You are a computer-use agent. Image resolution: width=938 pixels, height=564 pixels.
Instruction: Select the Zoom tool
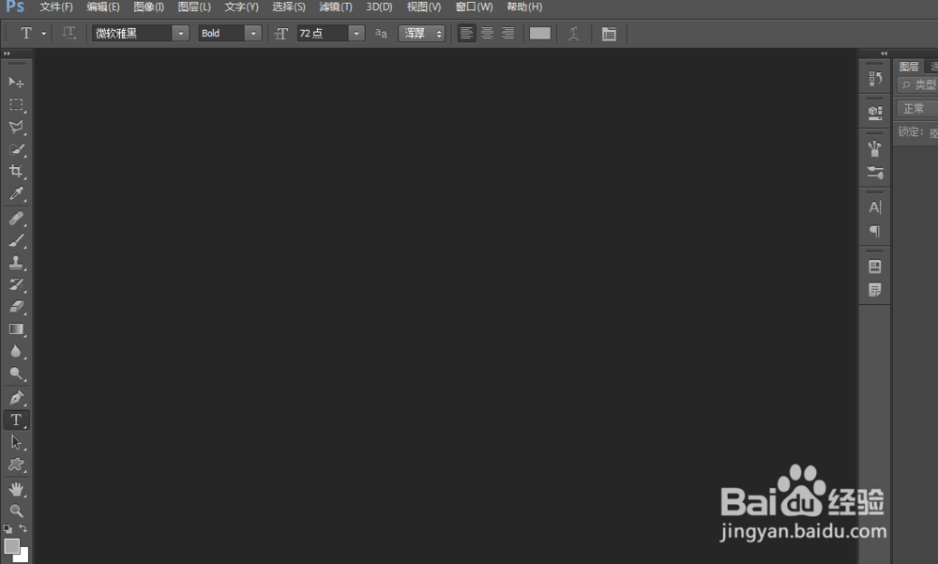[16, 511]
